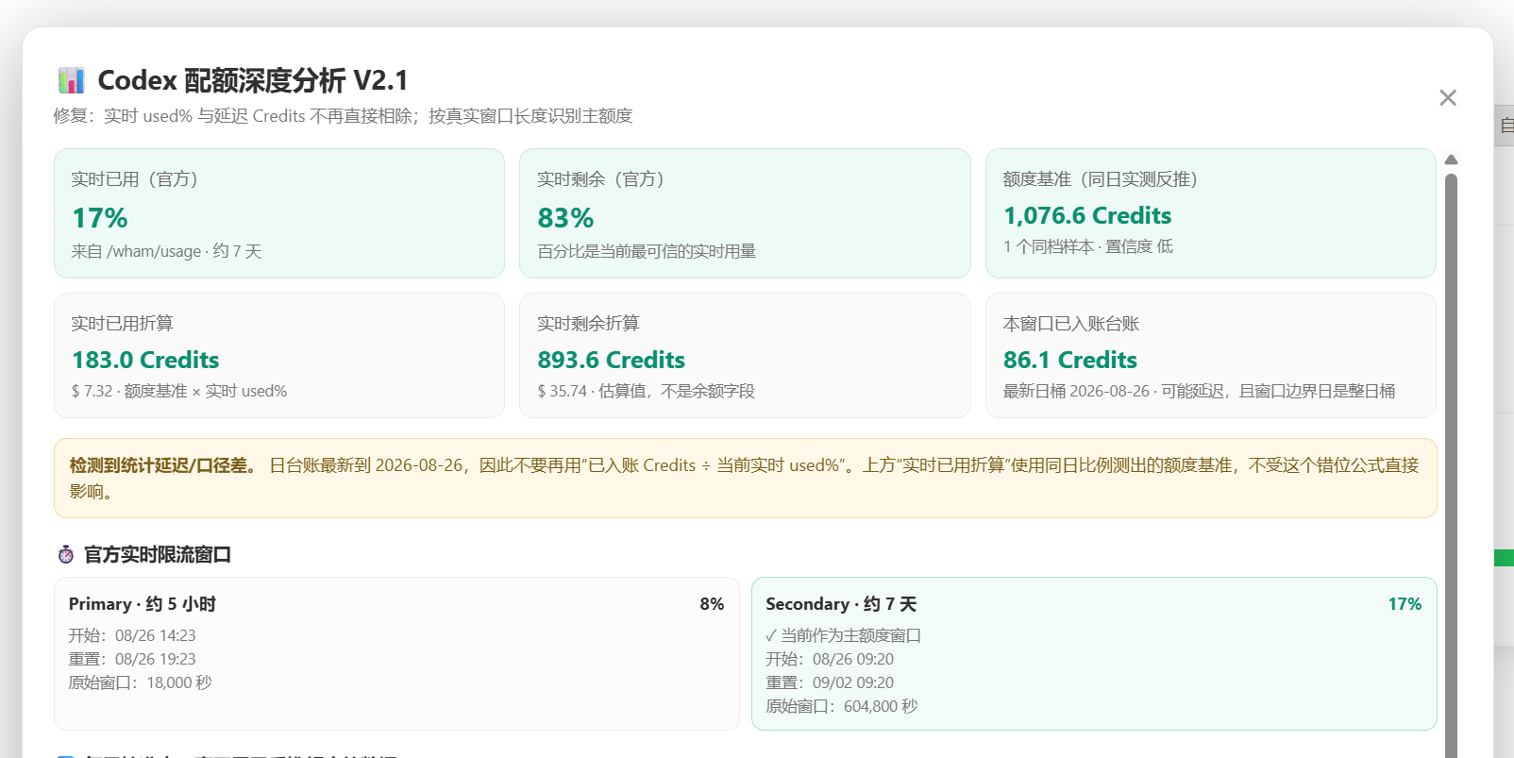Click the note starting "最新日桶 2026-08-26"
The height and width of the screenshot is (758, 1514).
tap(1199, 391)
